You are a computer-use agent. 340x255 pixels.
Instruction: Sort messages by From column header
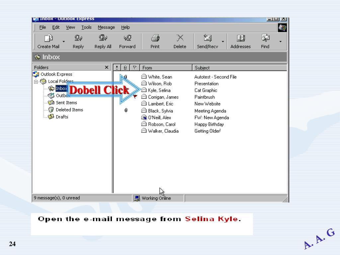tap(166, 68)
